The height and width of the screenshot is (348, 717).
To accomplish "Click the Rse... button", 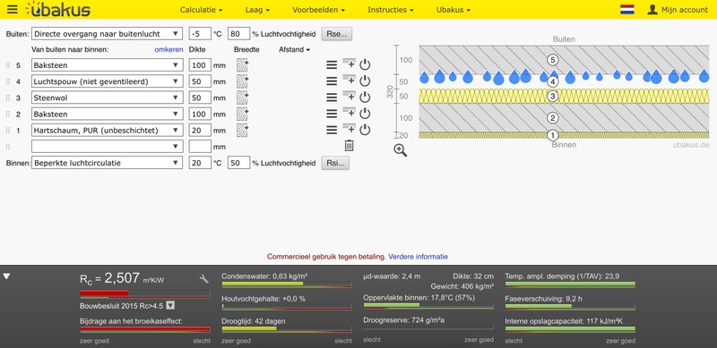I will pos(337,34).
